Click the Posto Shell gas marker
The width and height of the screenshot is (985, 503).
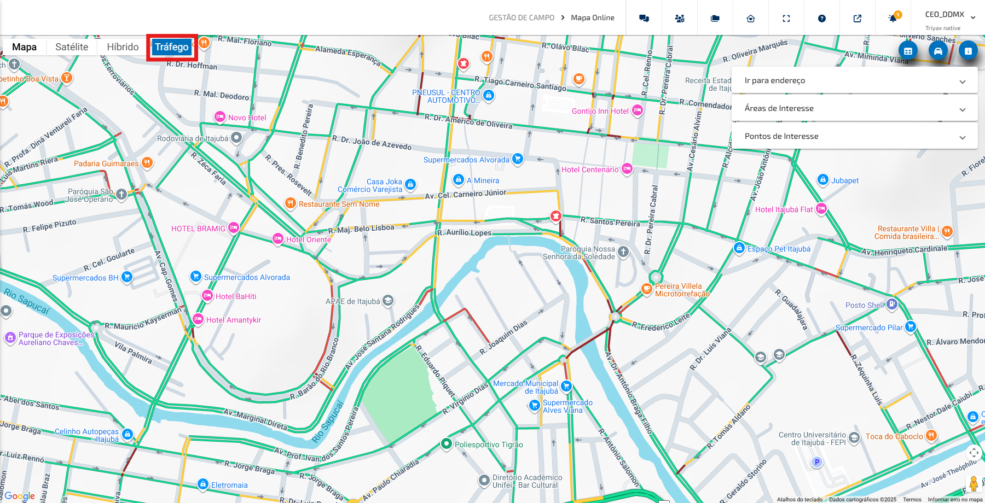pos(892,305)
